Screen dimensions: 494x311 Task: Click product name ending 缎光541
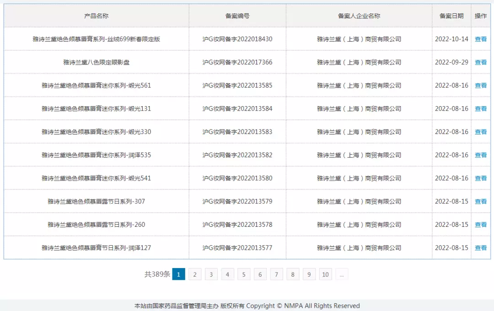[97, 178]
